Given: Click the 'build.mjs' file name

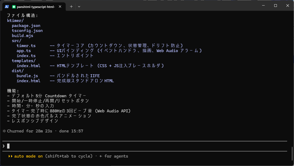Looking at the screenshot, I should (22, 36).
